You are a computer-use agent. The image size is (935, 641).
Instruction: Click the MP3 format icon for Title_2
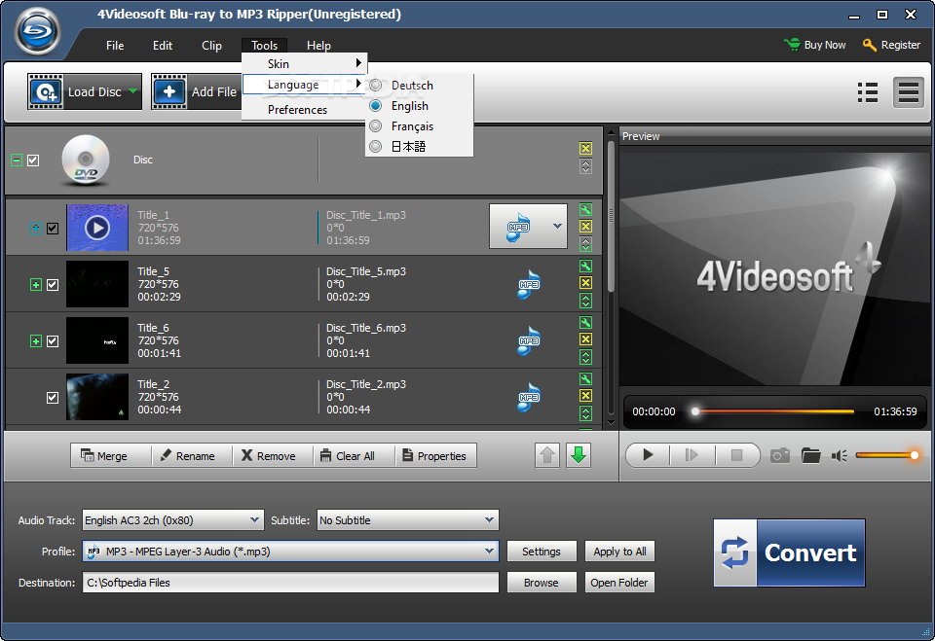pyautogui.click(x=528, y=398)
